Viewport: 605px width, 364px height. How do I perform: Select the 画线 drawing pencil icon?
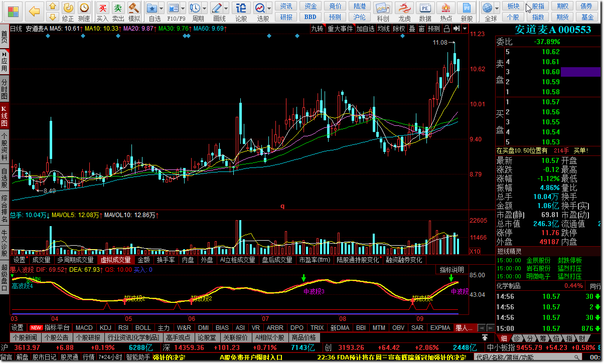217,8
